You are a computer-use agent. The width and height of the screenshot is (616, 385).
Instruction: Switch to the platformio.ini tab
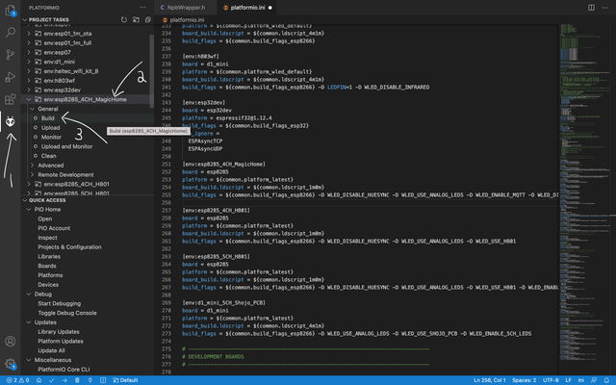[247, 8]
